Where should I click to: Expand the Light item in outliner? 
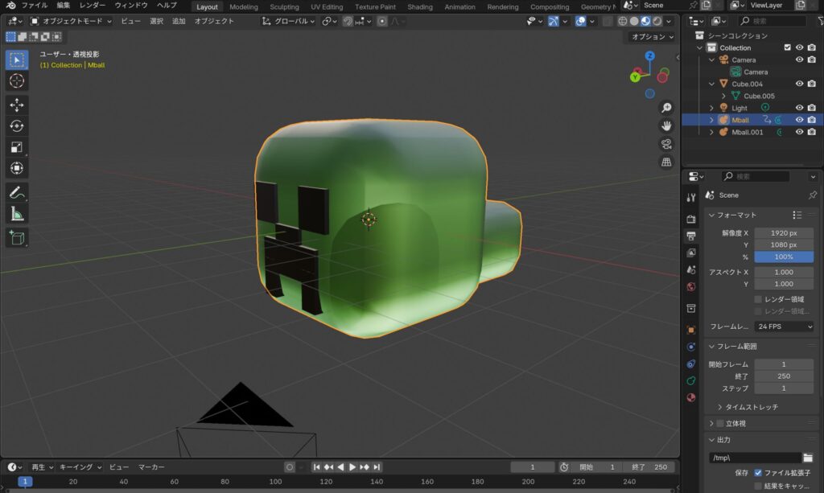pyautogui.click(x=712, y=108)
